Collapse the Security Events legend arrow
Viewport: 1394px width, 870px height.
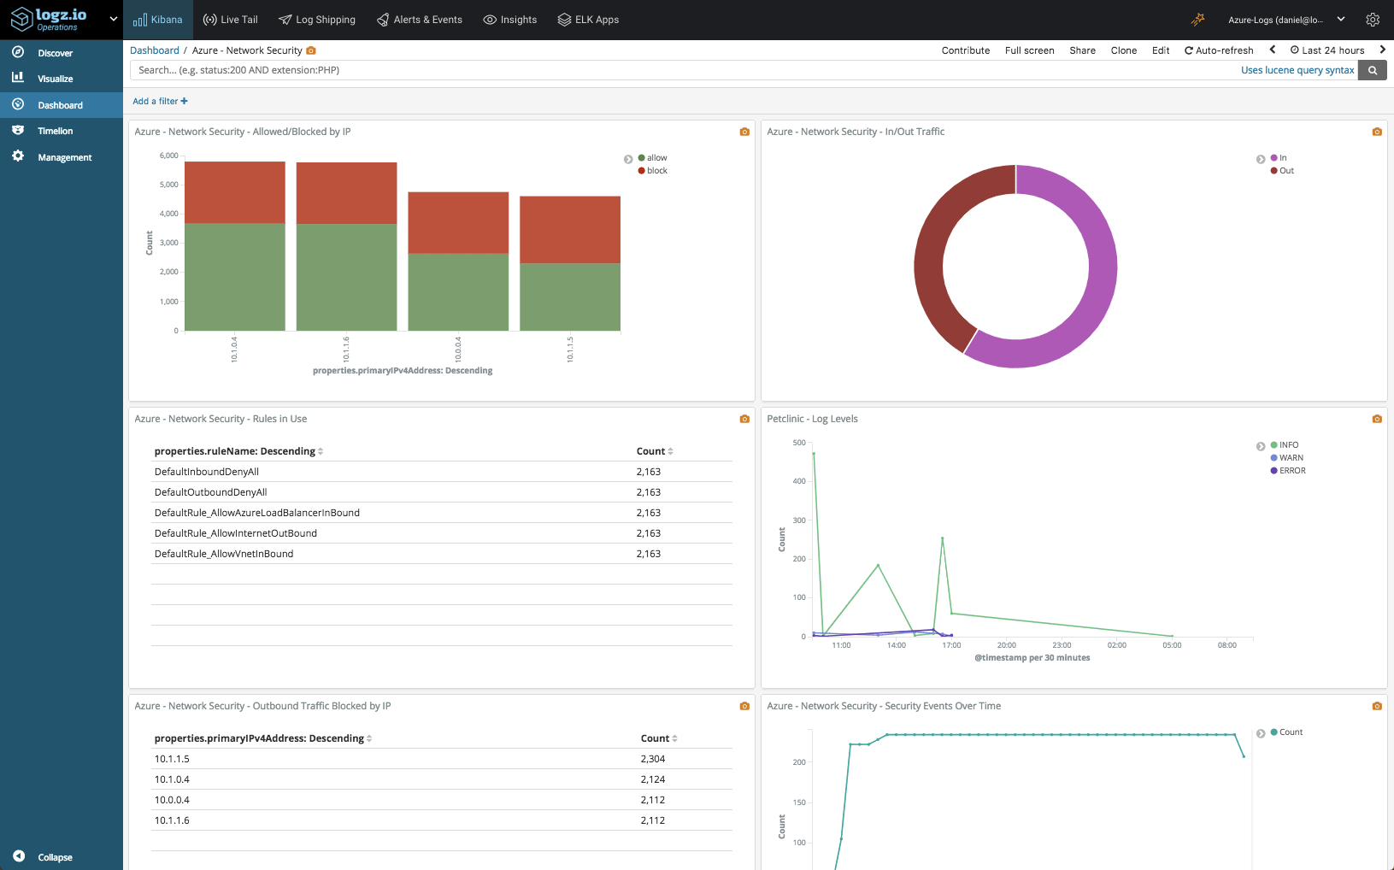click(1261, 733)
